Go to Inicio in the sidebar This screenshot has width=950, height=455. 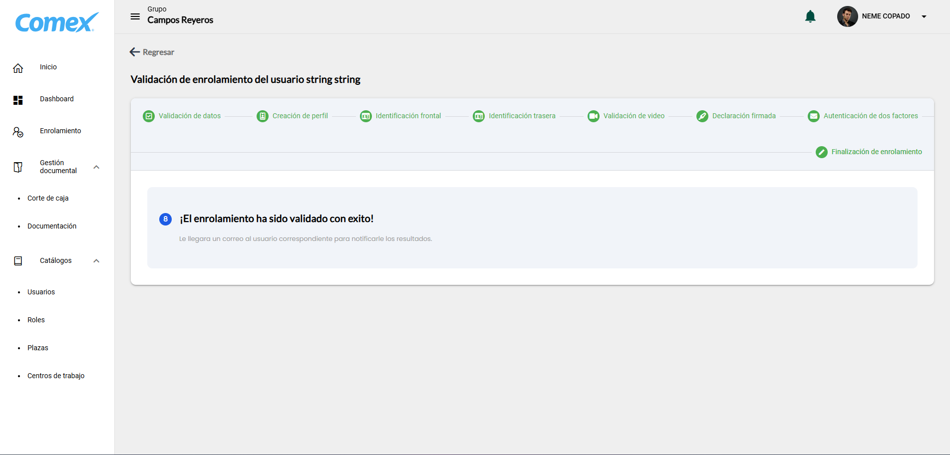tap(48, 67)
